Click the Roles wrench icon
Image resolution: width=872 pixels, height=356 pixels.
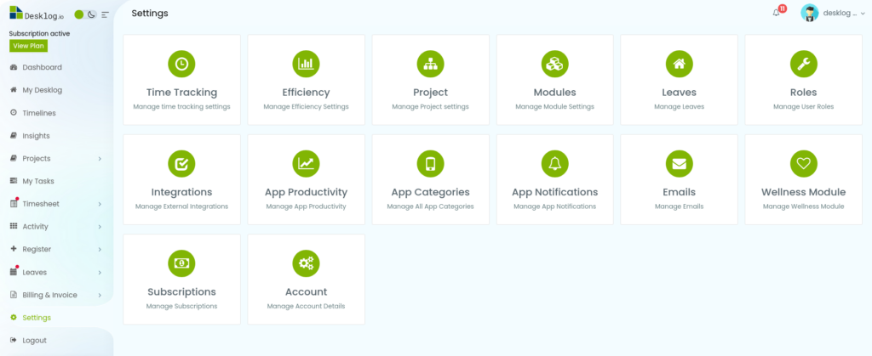click(804, 64)
